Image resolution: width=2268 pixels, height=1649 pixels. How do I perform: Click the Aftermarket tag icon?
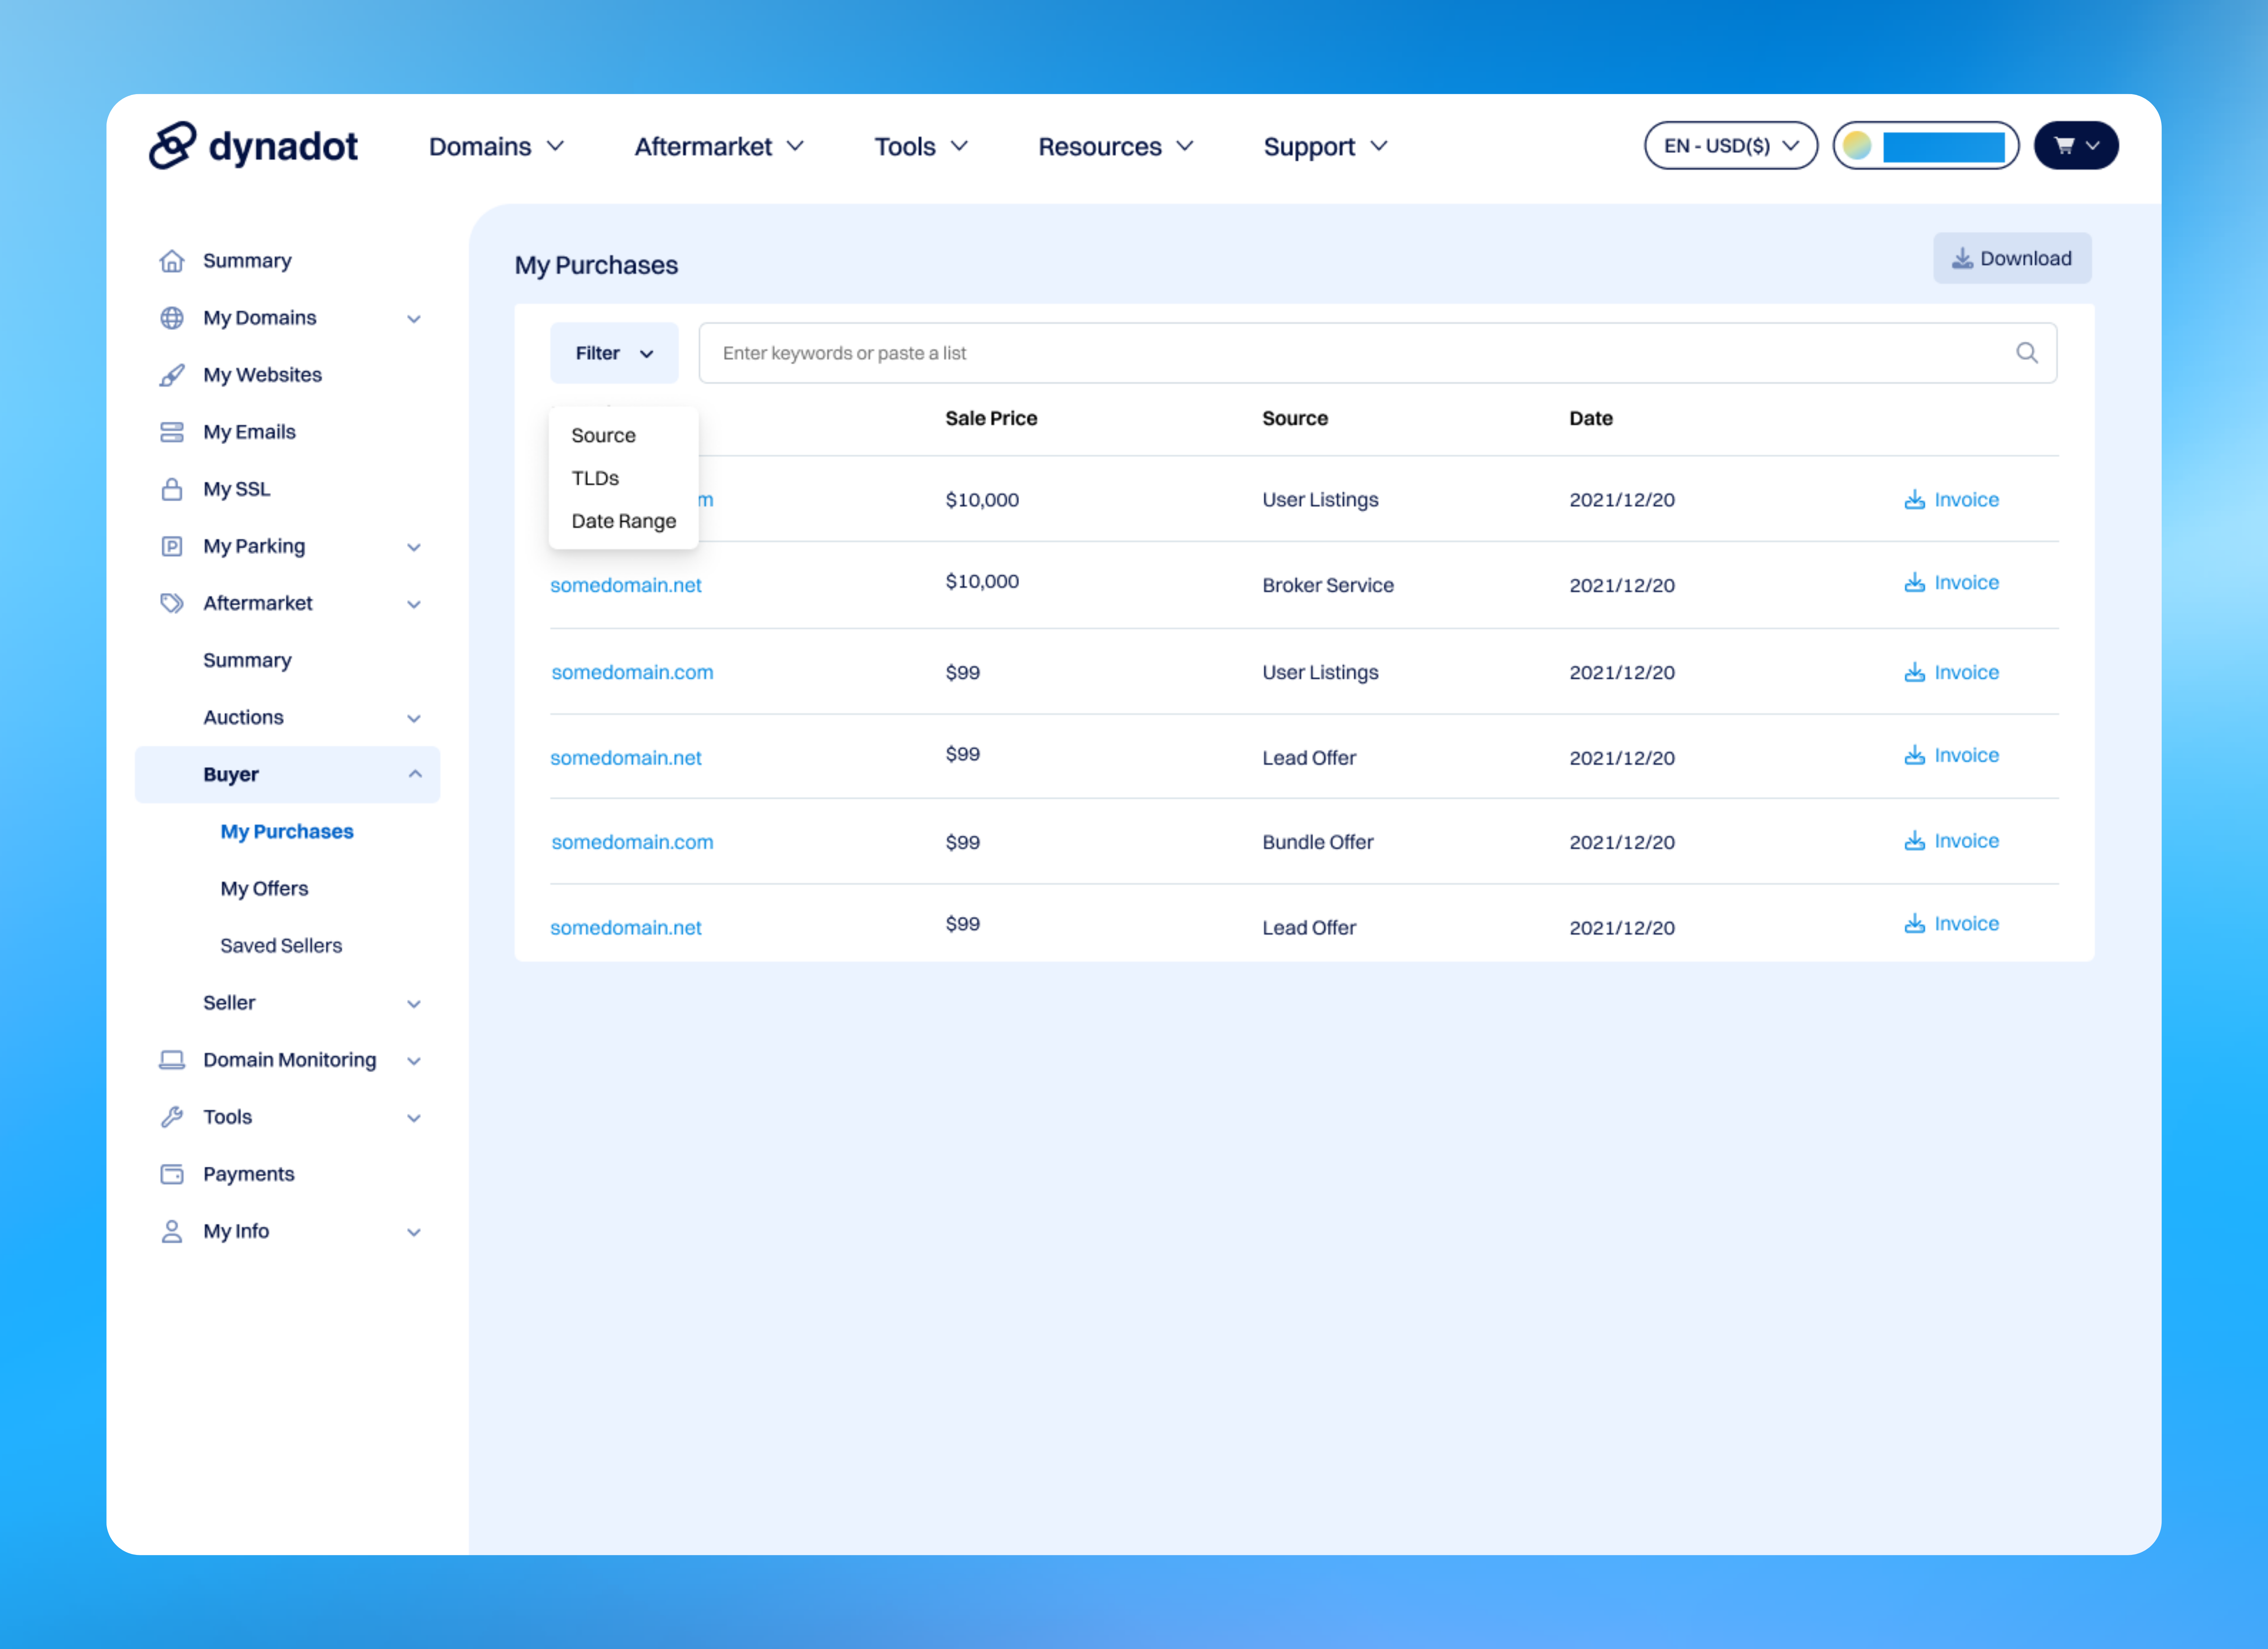pyautogui.click(x=172, y=603)
